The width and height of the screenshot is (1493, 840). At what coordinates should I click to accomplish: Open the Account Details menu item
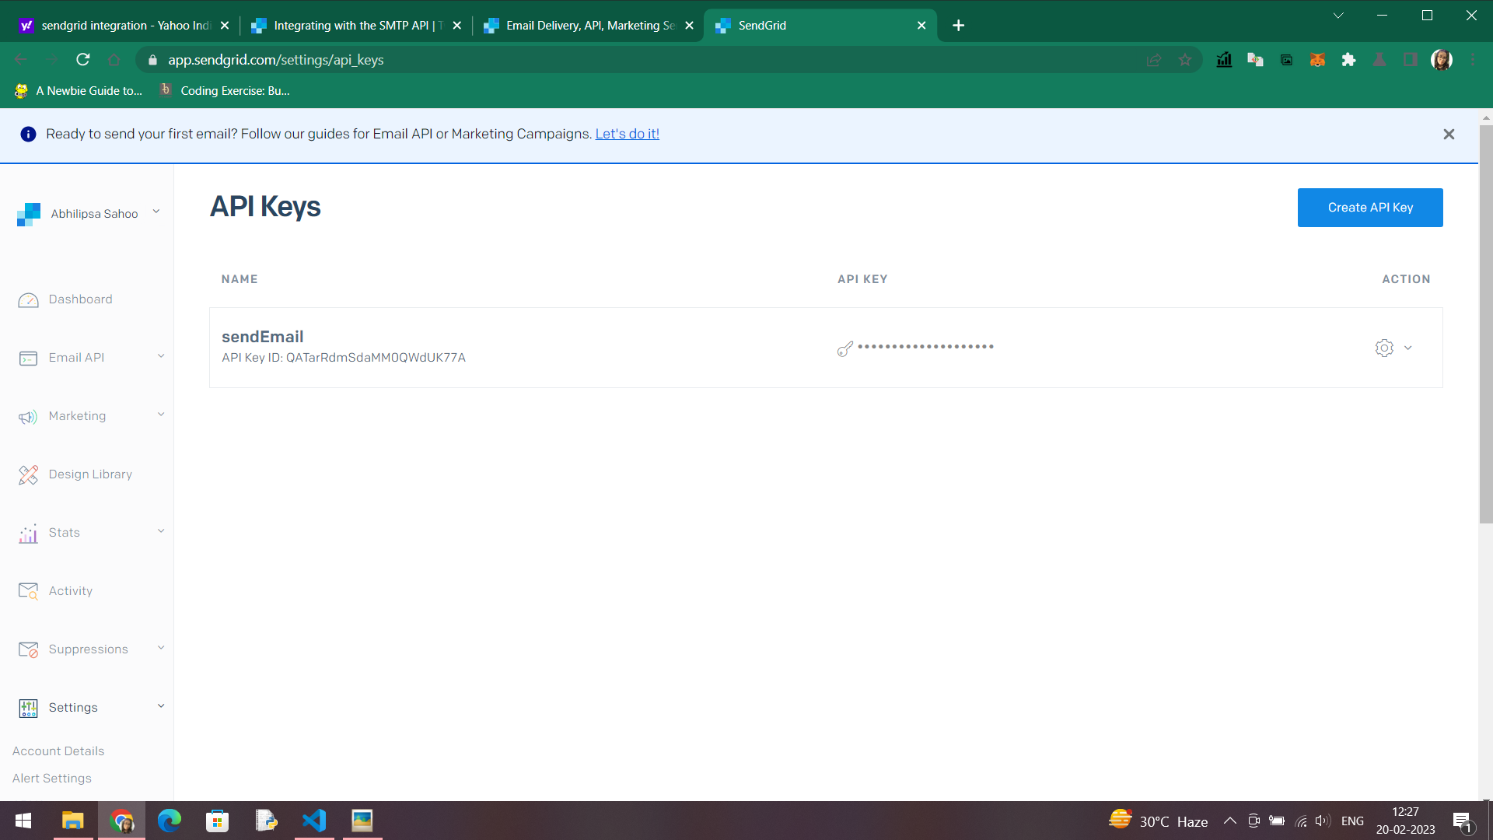58,751
